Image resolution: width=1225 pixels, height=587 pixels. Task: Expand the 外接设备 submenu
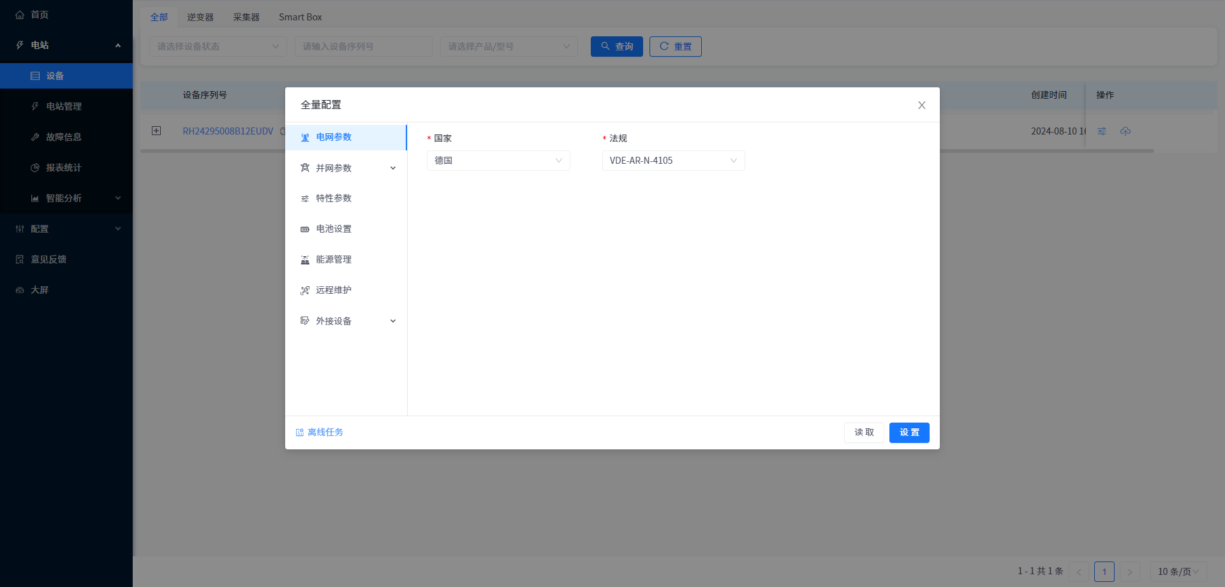[348, 321]
